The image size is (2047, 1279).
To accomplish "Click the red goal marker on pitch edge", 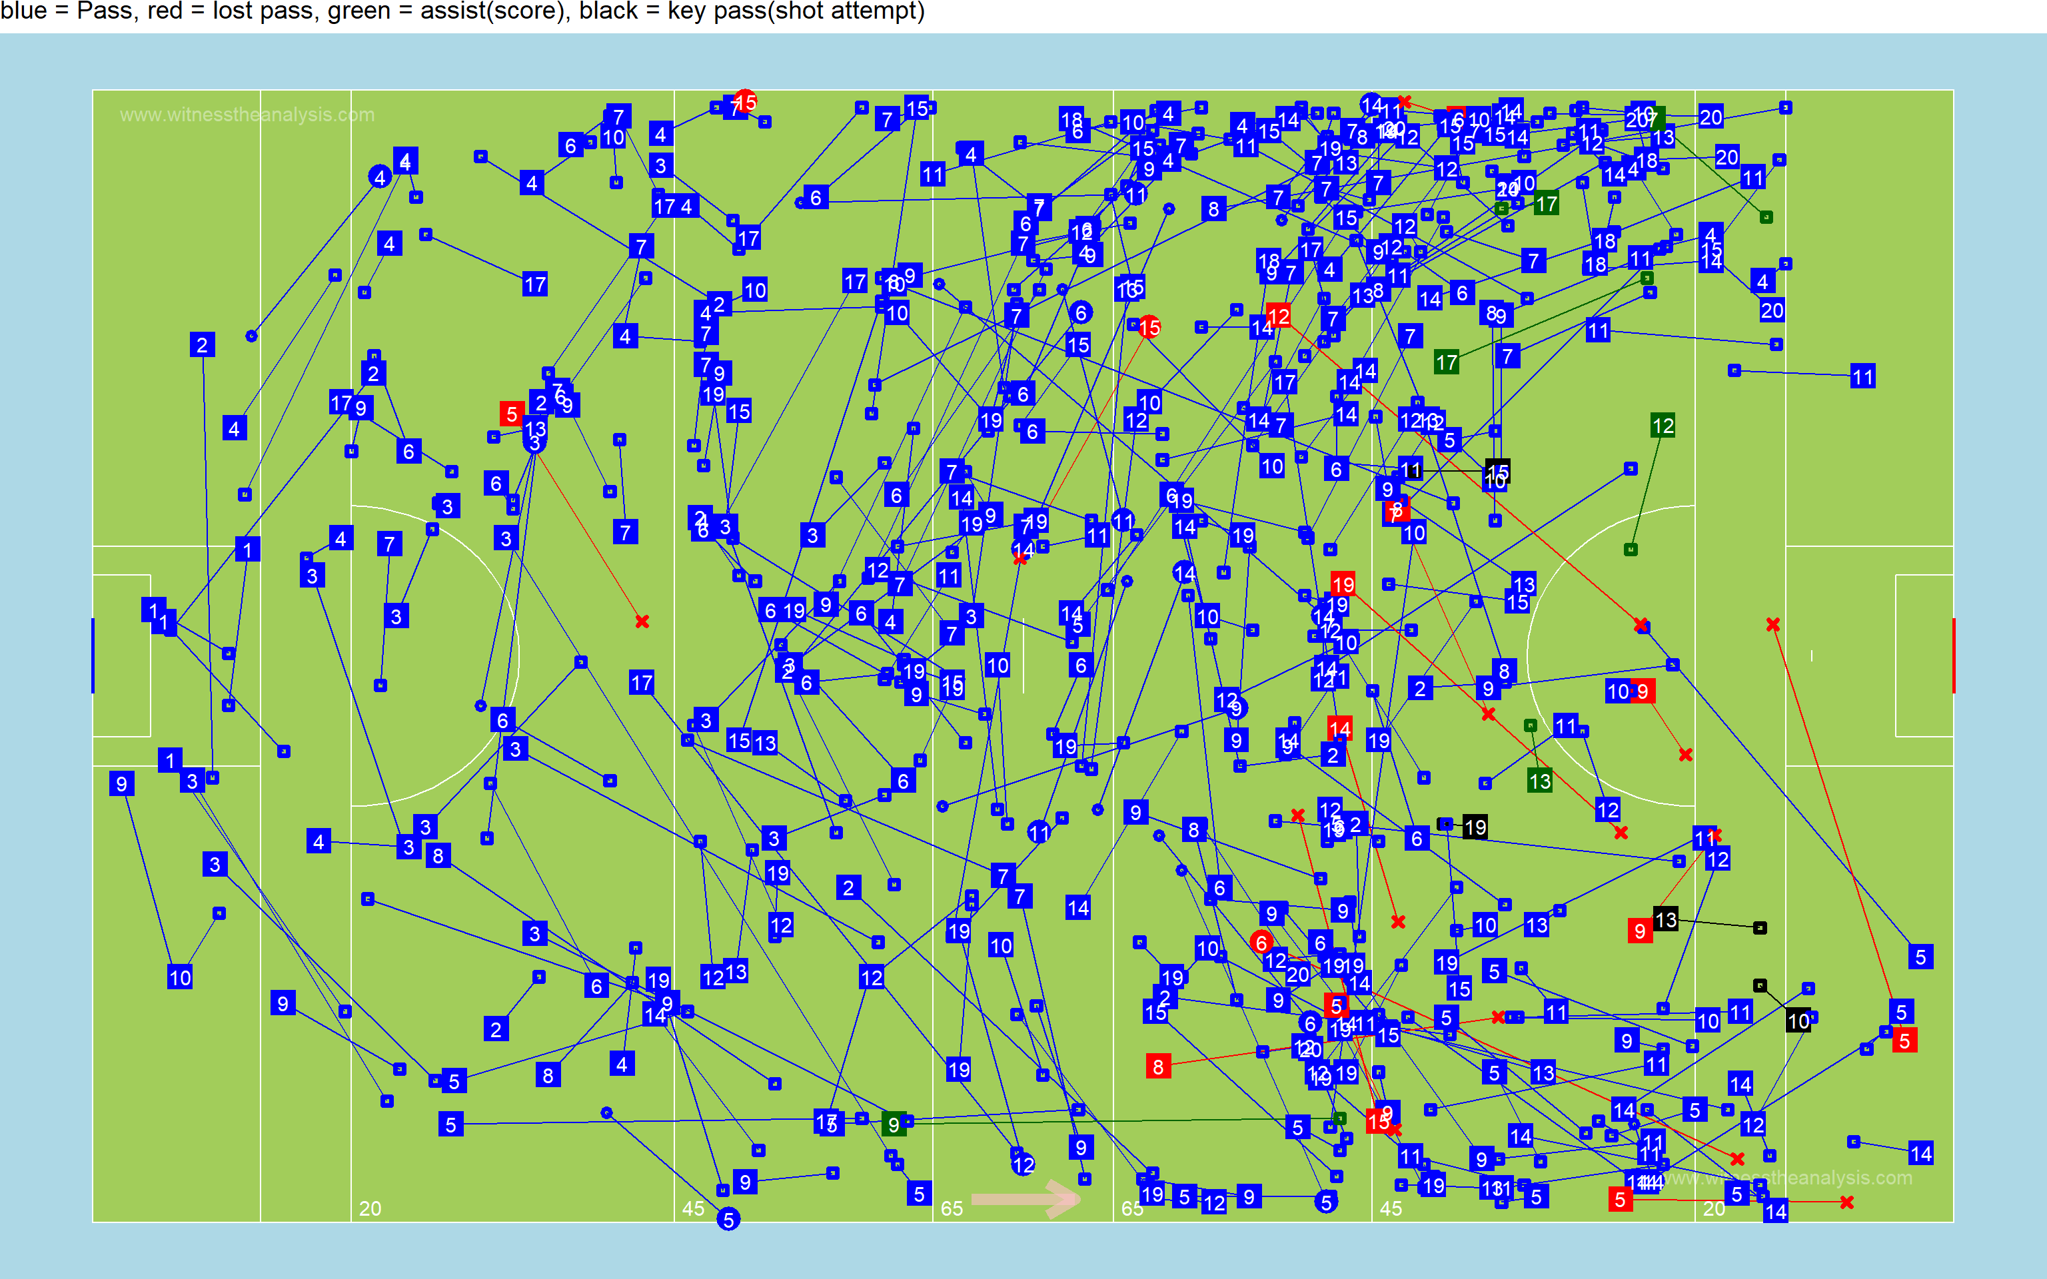I will click(x=1954, y=655).
